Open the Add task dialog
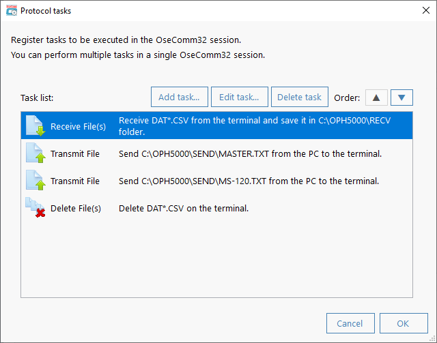Viewport: 437px width, 343px height. pos(179,97)
